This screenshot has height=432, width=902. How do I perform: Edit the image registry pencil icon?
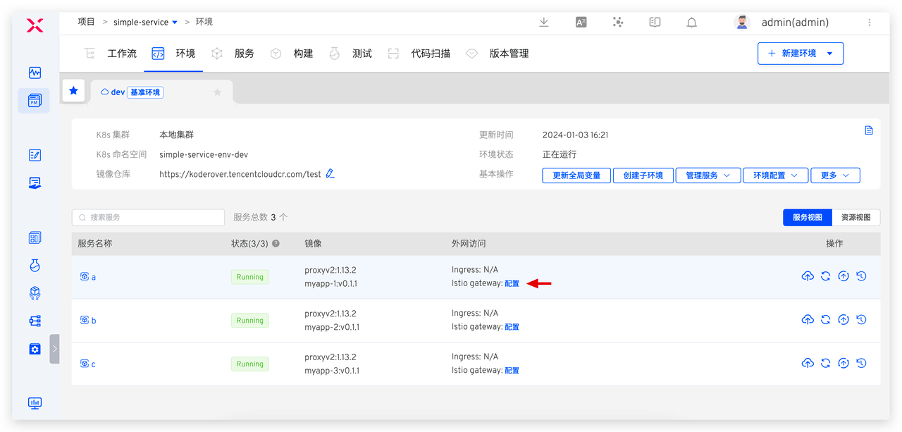pos(330,173)
